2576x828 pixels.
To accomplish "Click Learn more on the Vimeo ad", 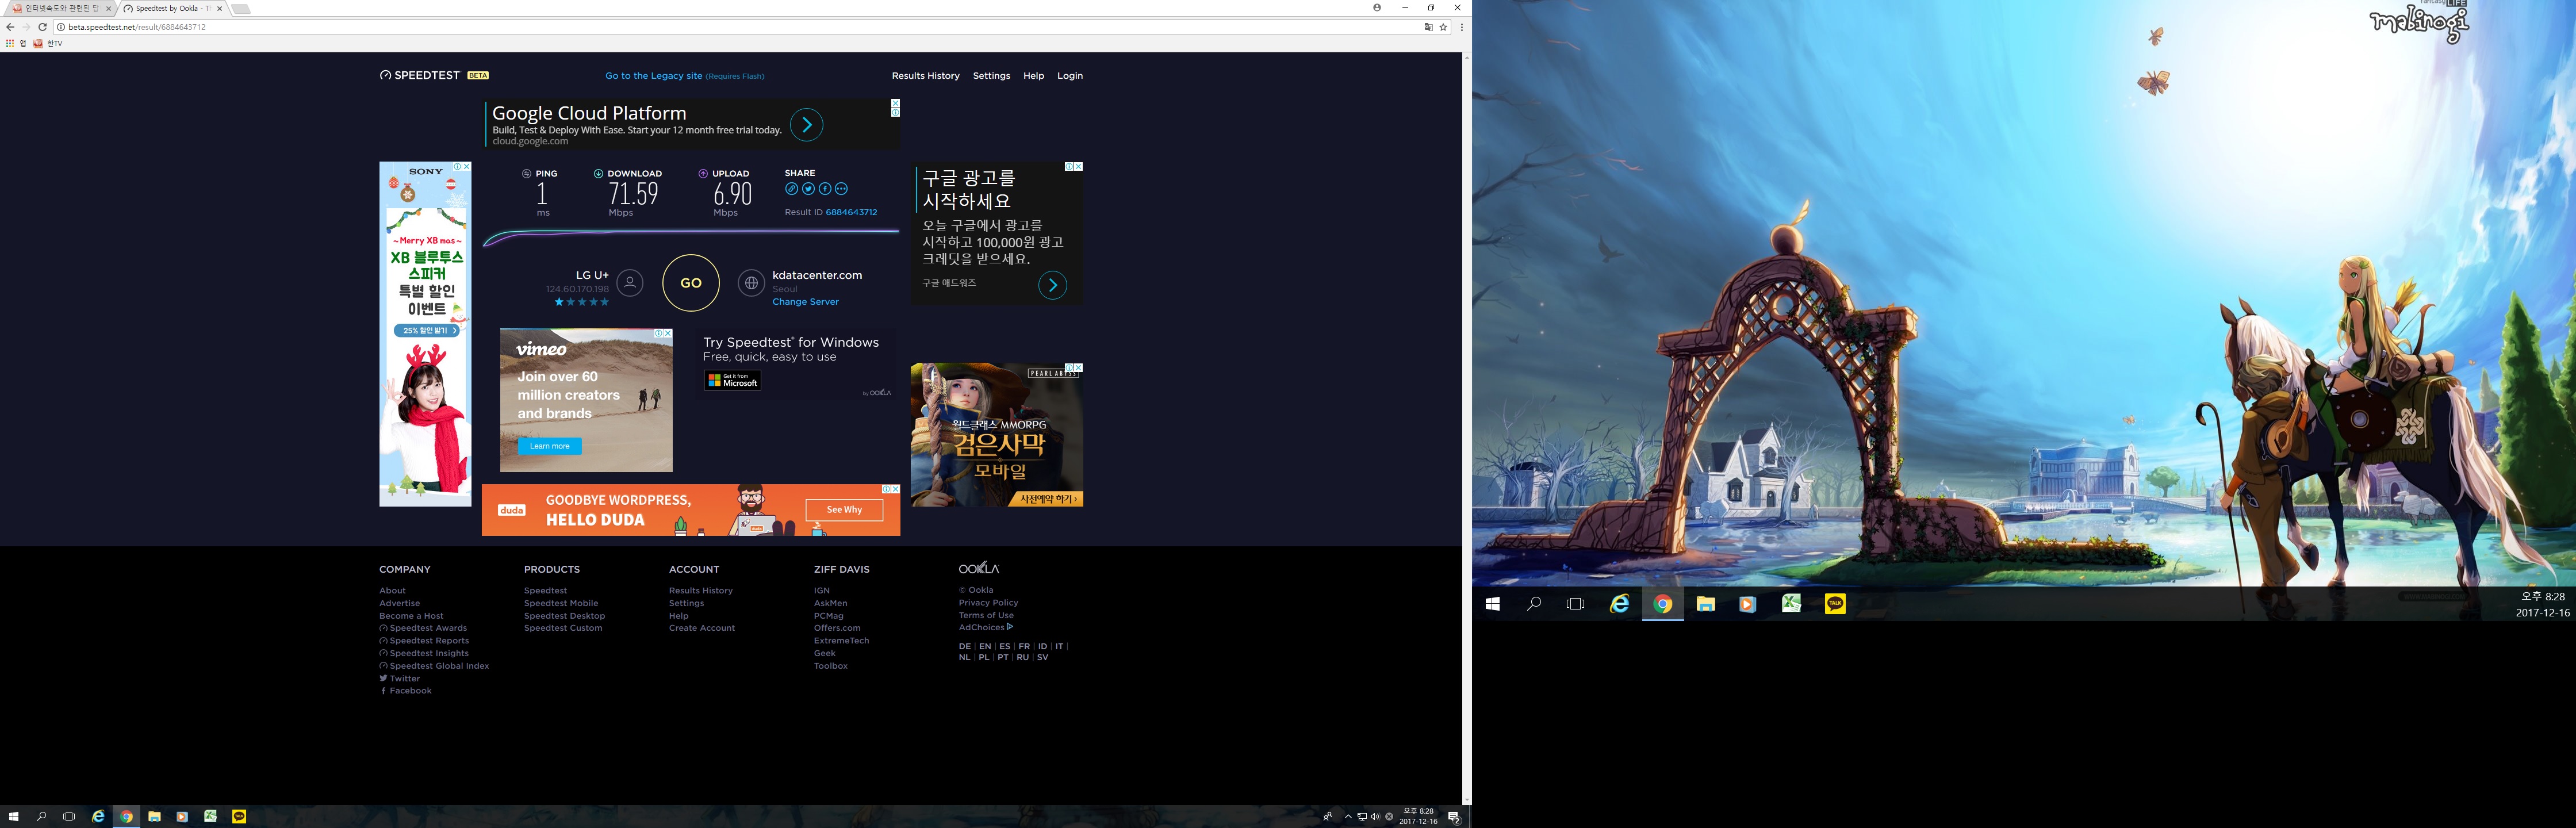I will [x=549, y=446].
